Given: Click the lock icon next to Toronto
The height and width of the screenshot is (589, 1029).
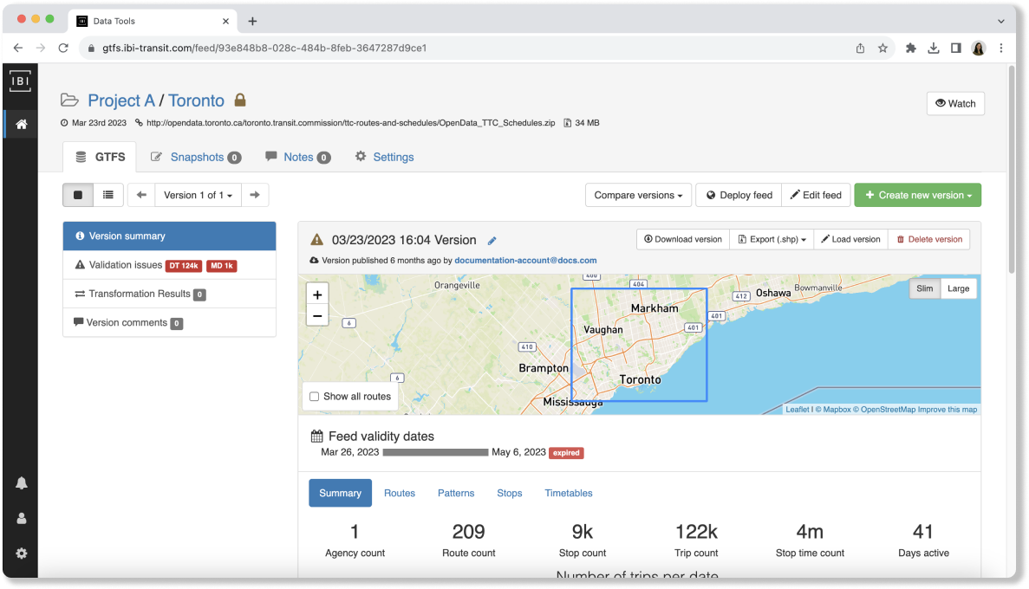Looking at the screenshot, I should 240,100.
